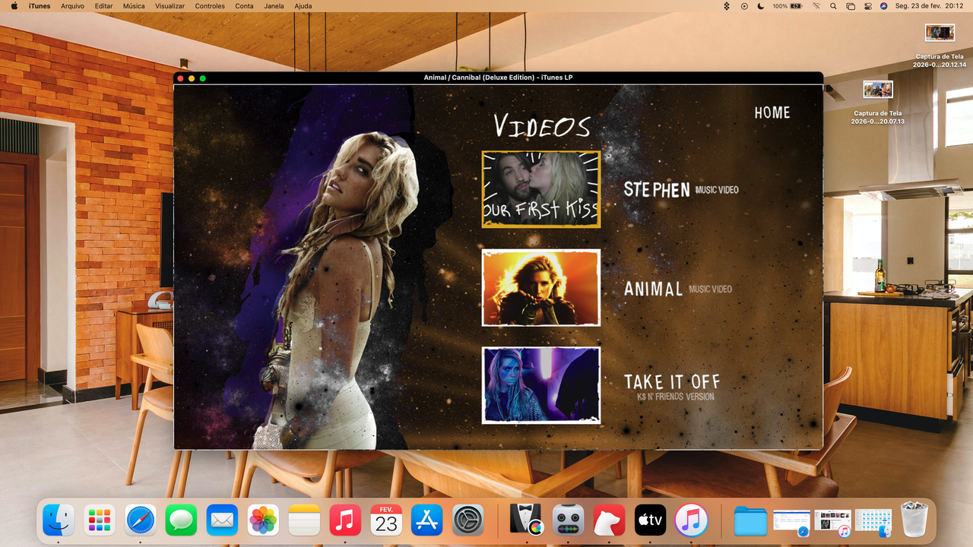Open the Conta menu
Viewport: 973px width, 547px height.
click(244, 6)
